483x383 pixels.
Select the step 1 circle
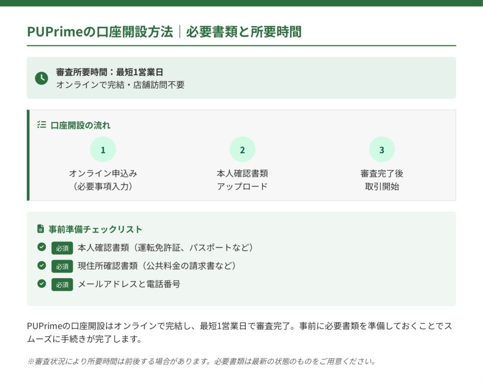pos(103,150)
